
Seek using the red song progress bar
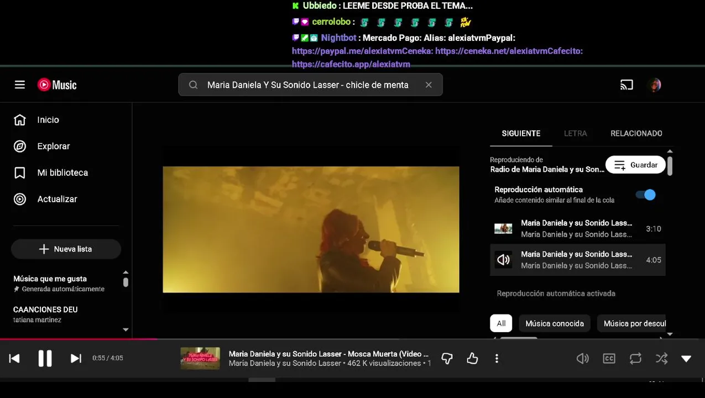point(78,339)
